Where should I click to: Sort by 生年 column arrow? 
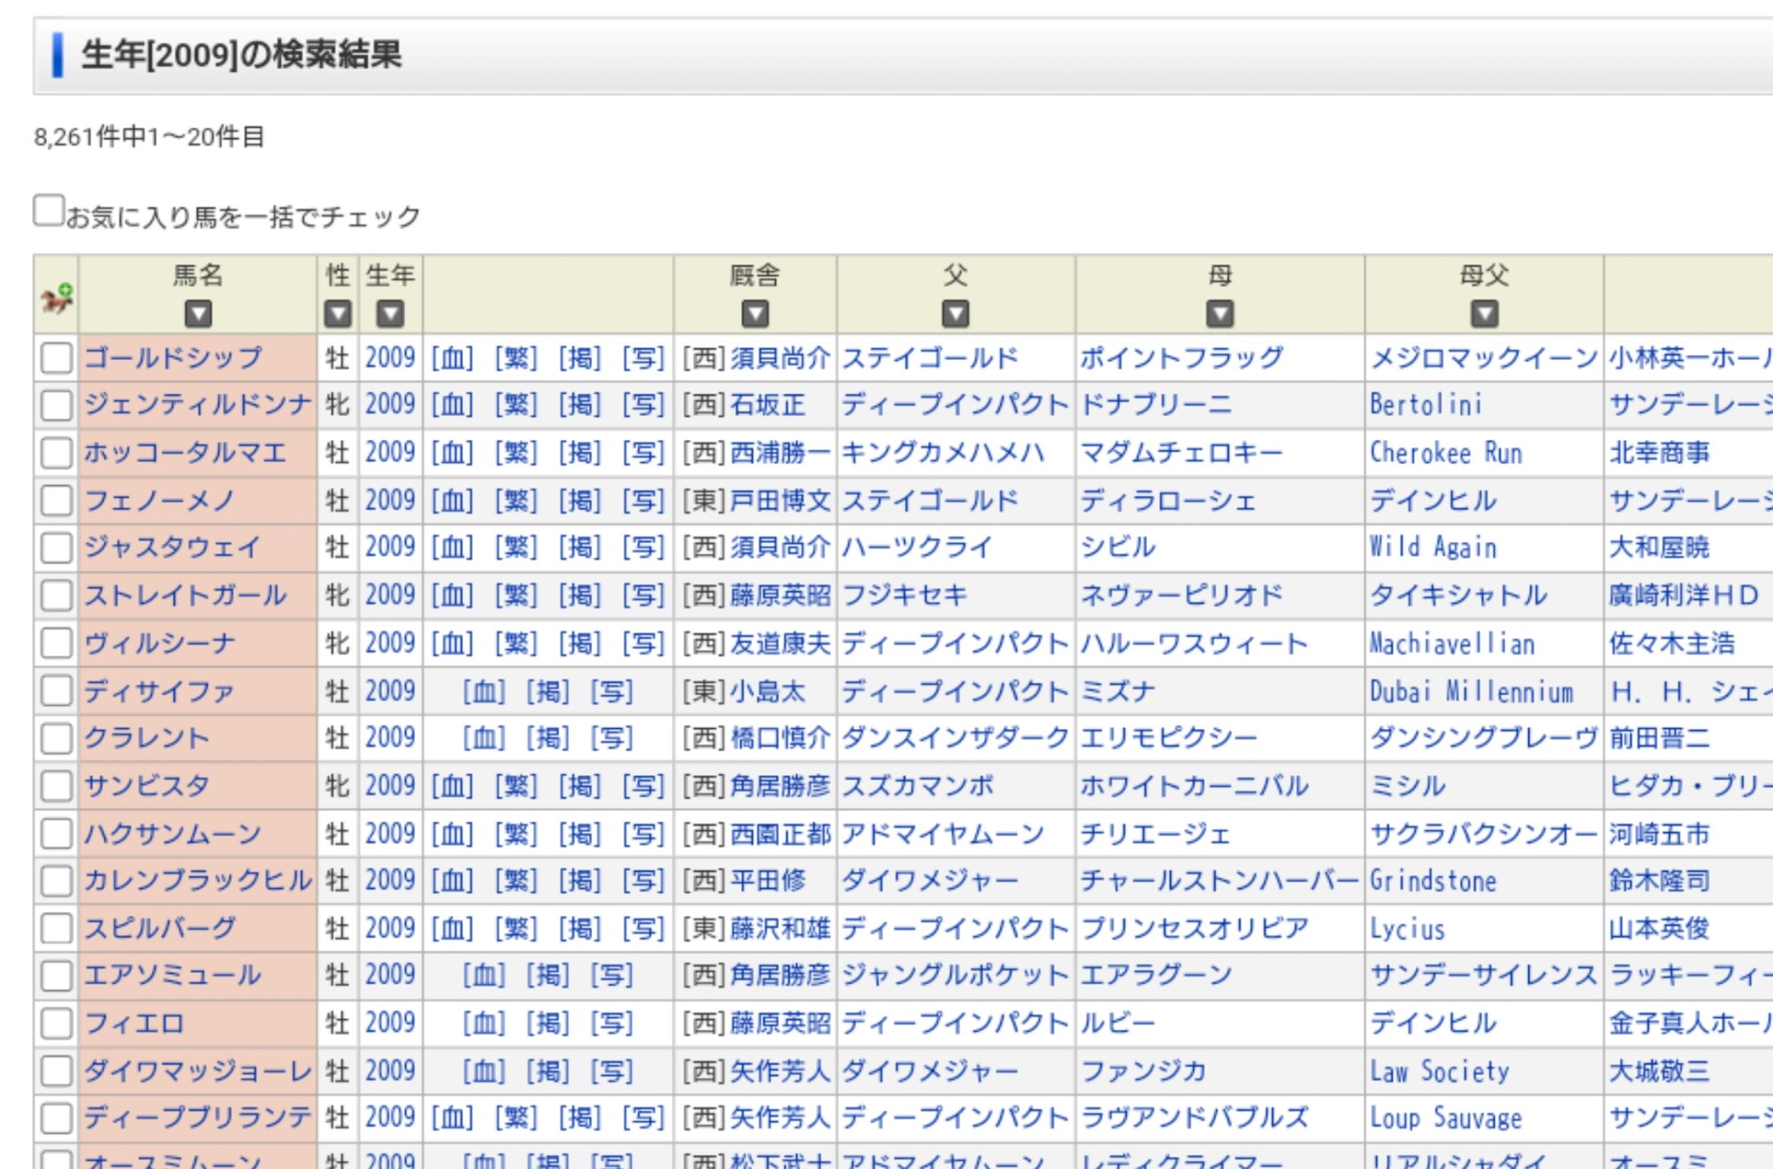coord(390,313)
